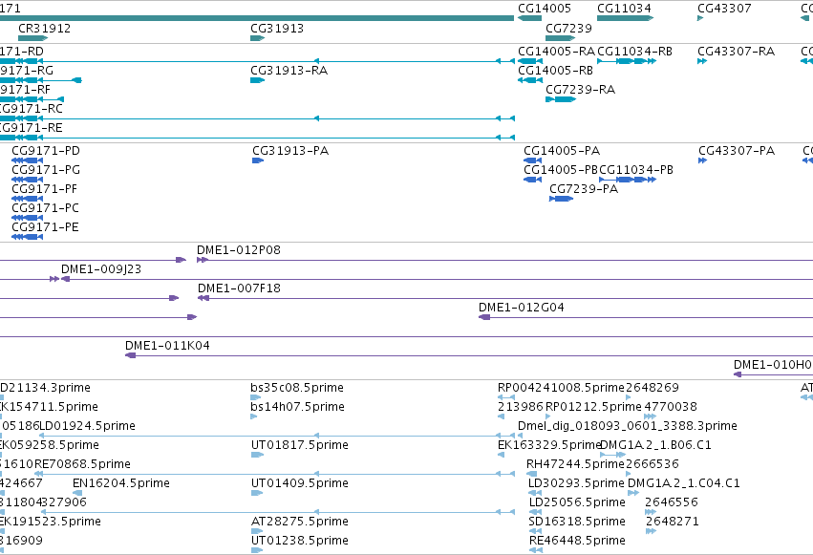813x555 pixels.
Task: Click EST UT01817.5prime label
Action: click(300, 445)
